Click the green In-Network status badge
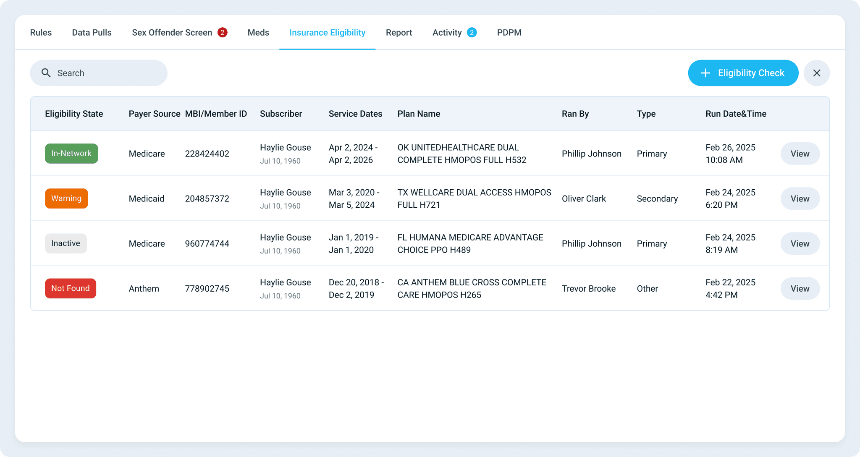Screen dimensions: 860x457 click(x=71, y=154)
